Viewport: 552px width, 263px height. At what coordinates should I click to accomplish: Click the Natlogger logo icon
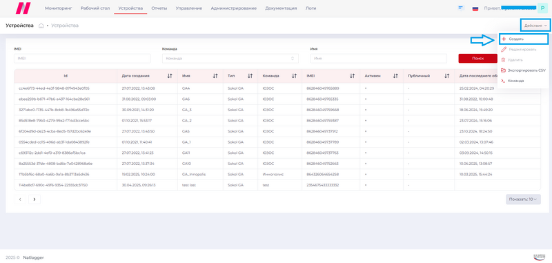tap(23, 8)
